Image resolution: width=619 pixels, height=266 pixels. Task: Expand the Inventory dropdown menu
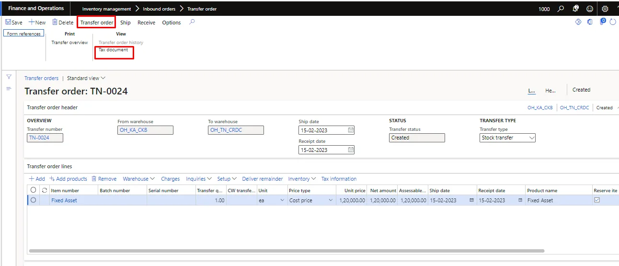click(302, 179)
